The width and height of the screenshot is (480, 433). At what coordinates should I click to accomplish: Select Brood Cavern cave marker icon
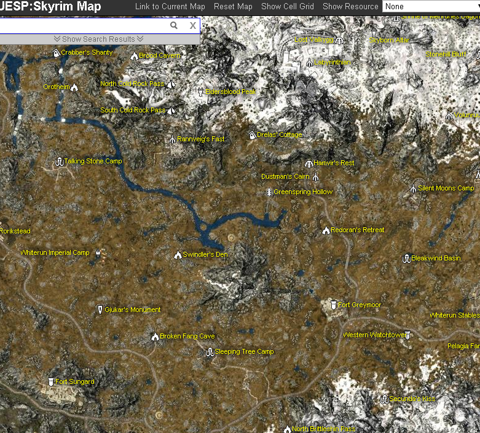pyautogui.click(x=134, y=56)
